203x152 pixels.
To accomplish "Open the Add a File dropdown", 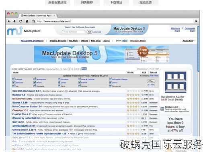I will click(189, 41).
